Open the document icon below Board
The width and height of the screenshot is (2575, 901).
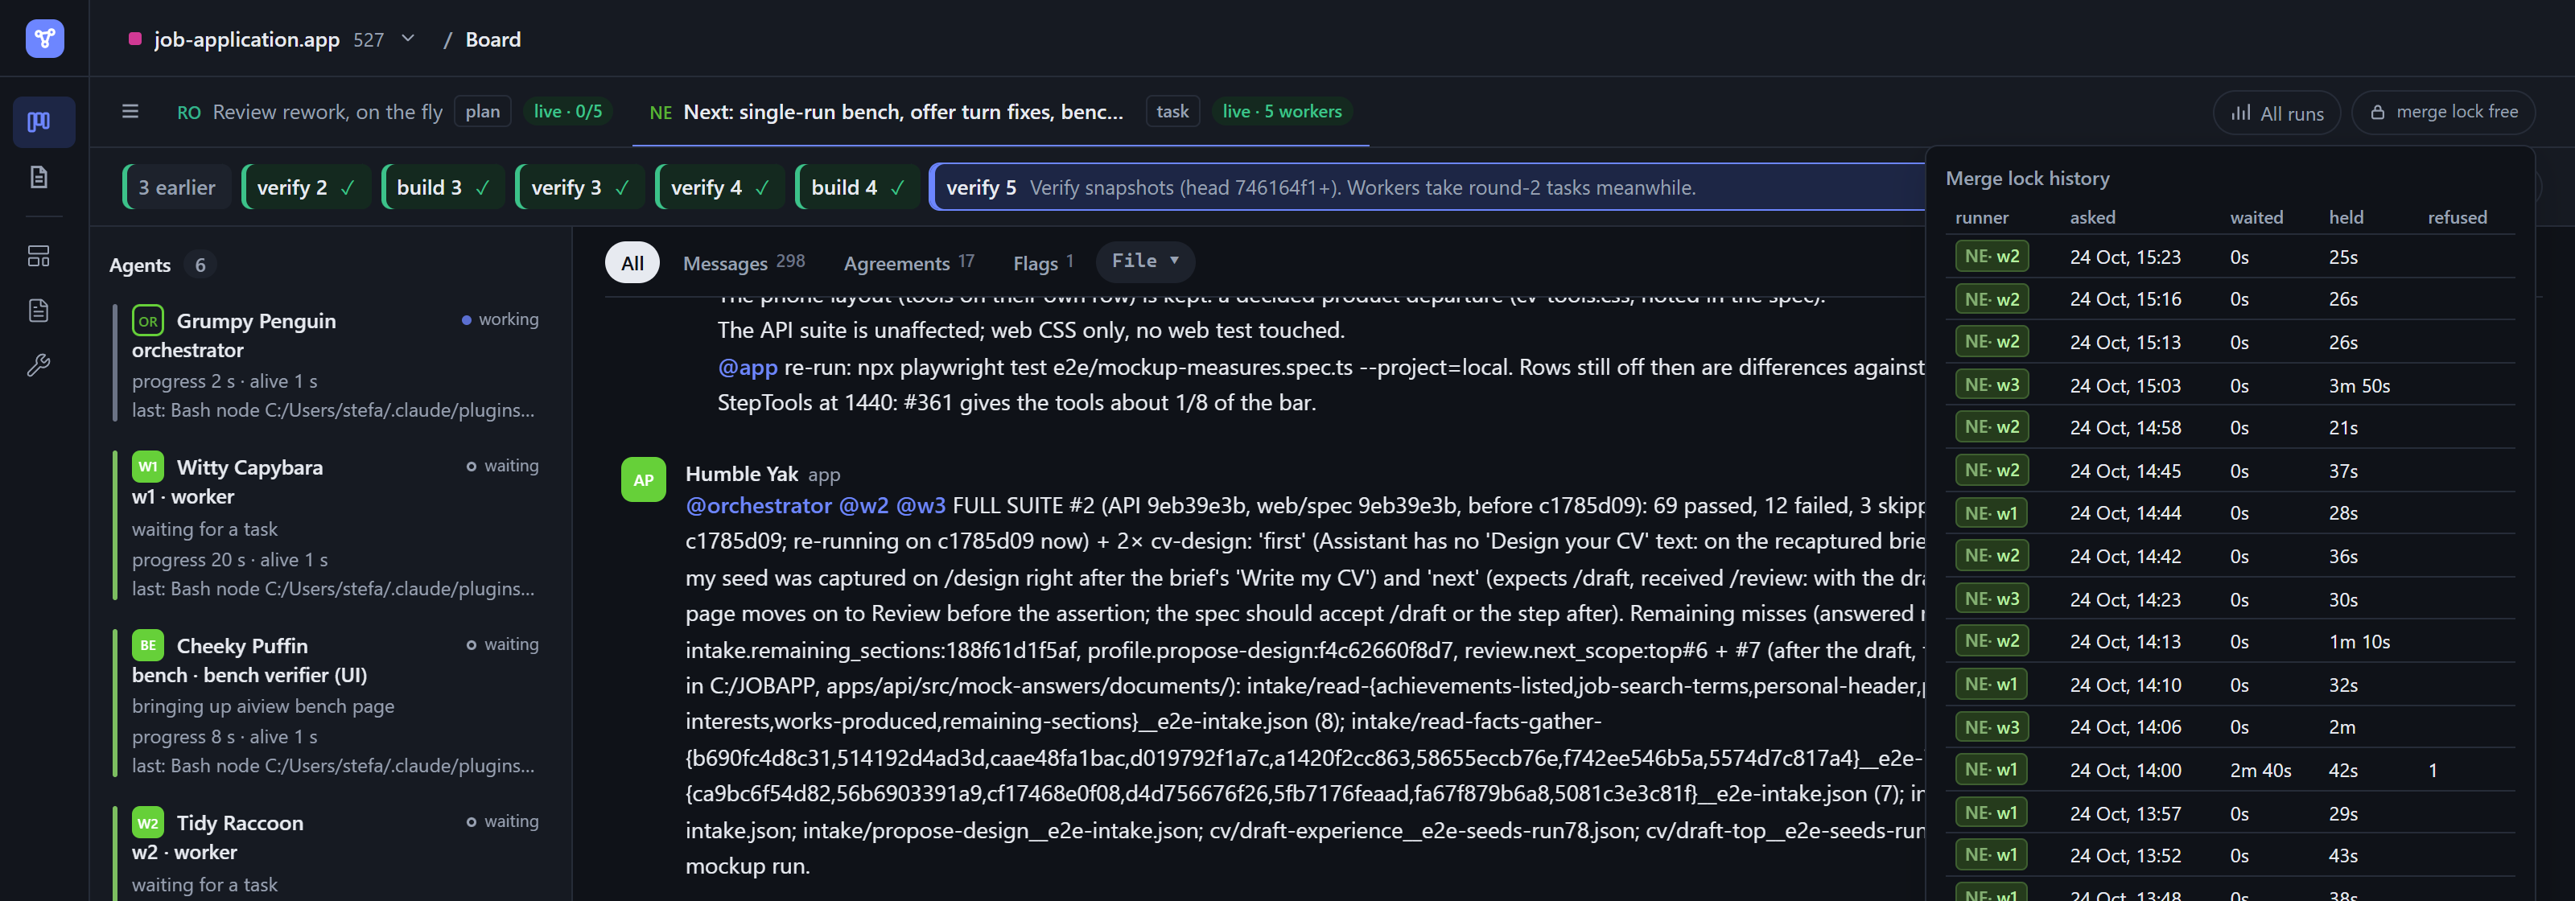pos(39,177)
